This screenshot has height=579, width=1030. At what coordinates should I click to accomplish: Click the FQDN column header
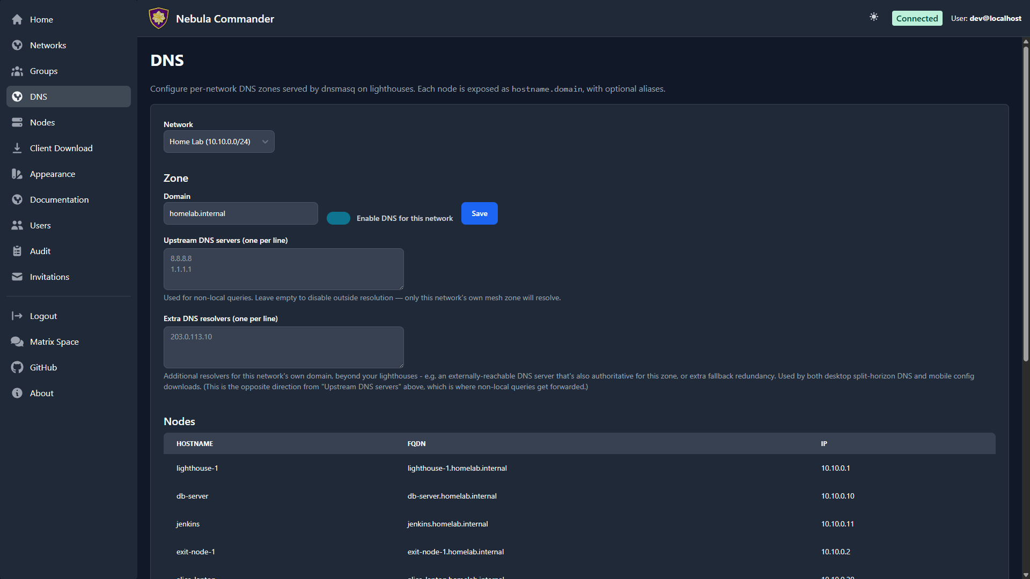click(x=416, y=443)
